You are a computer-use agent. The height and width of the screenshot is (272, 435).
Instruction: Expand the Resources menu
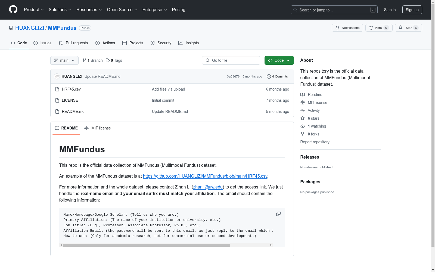pos(89,10)
